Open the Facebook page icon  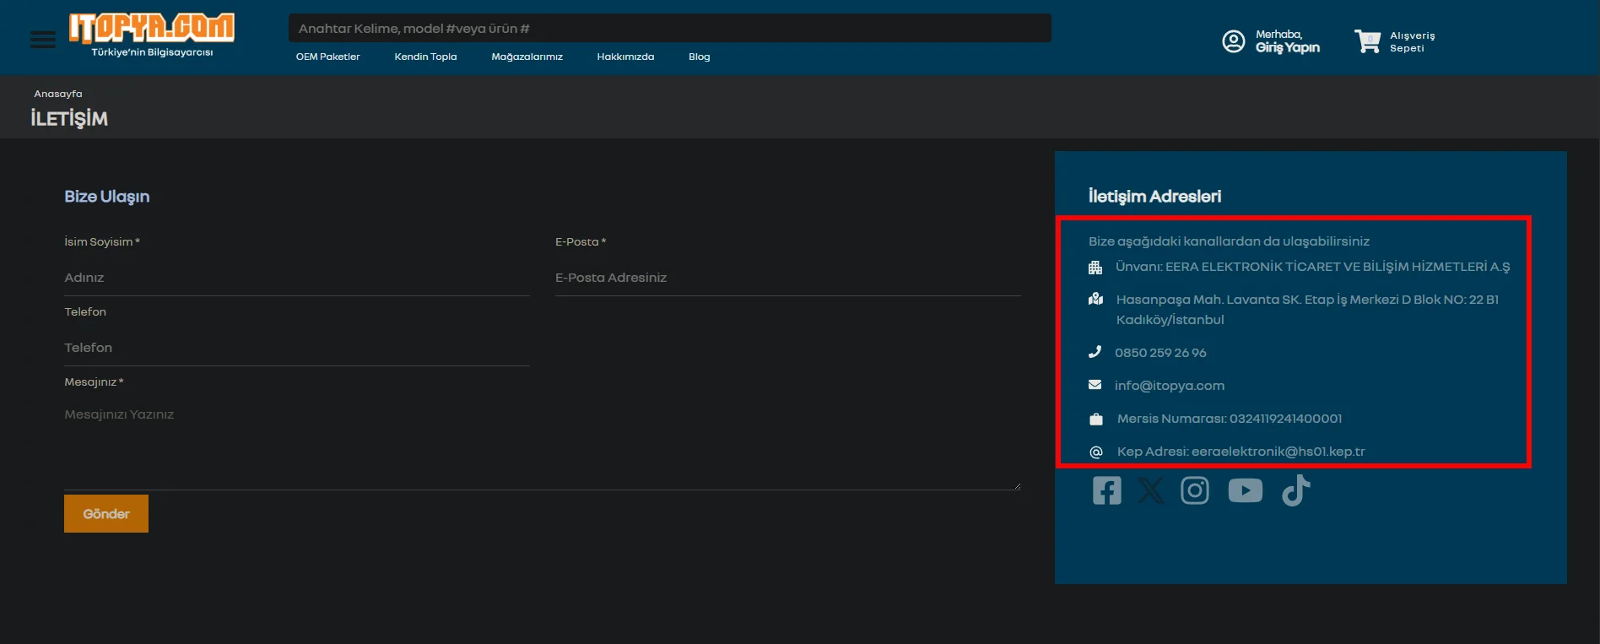pyautogui.click(x=1106, y=490)
